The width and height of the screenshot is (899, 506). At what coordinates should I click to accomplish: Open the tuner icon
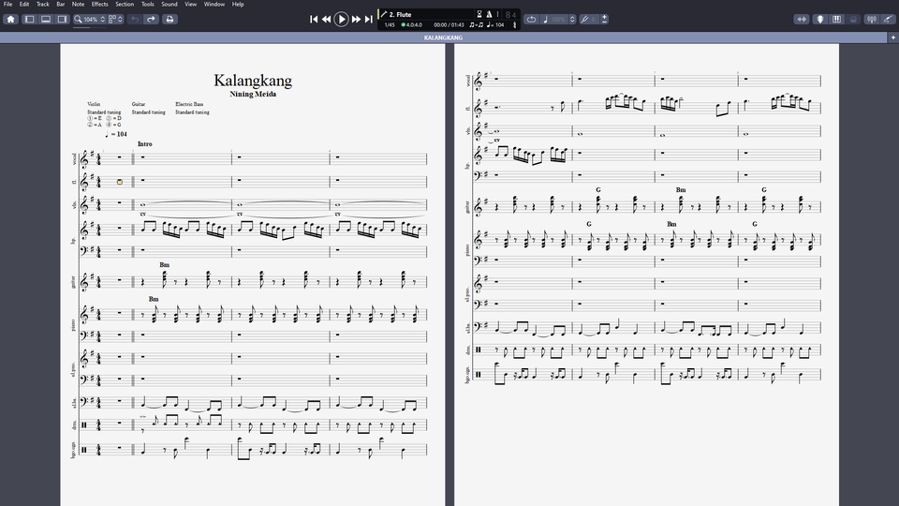pyautogui.click(x=872, y=19)
